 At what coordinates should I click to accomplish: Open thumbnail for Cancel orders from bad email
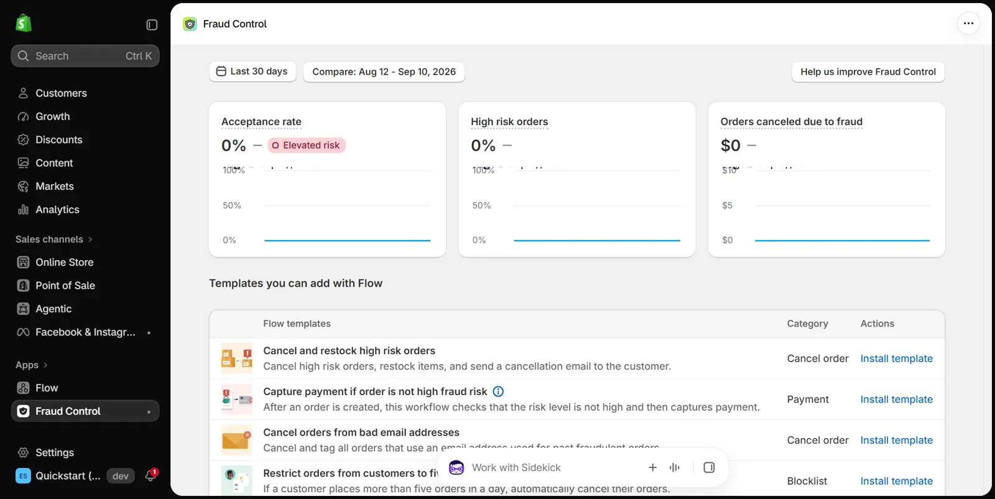point(237,440)
